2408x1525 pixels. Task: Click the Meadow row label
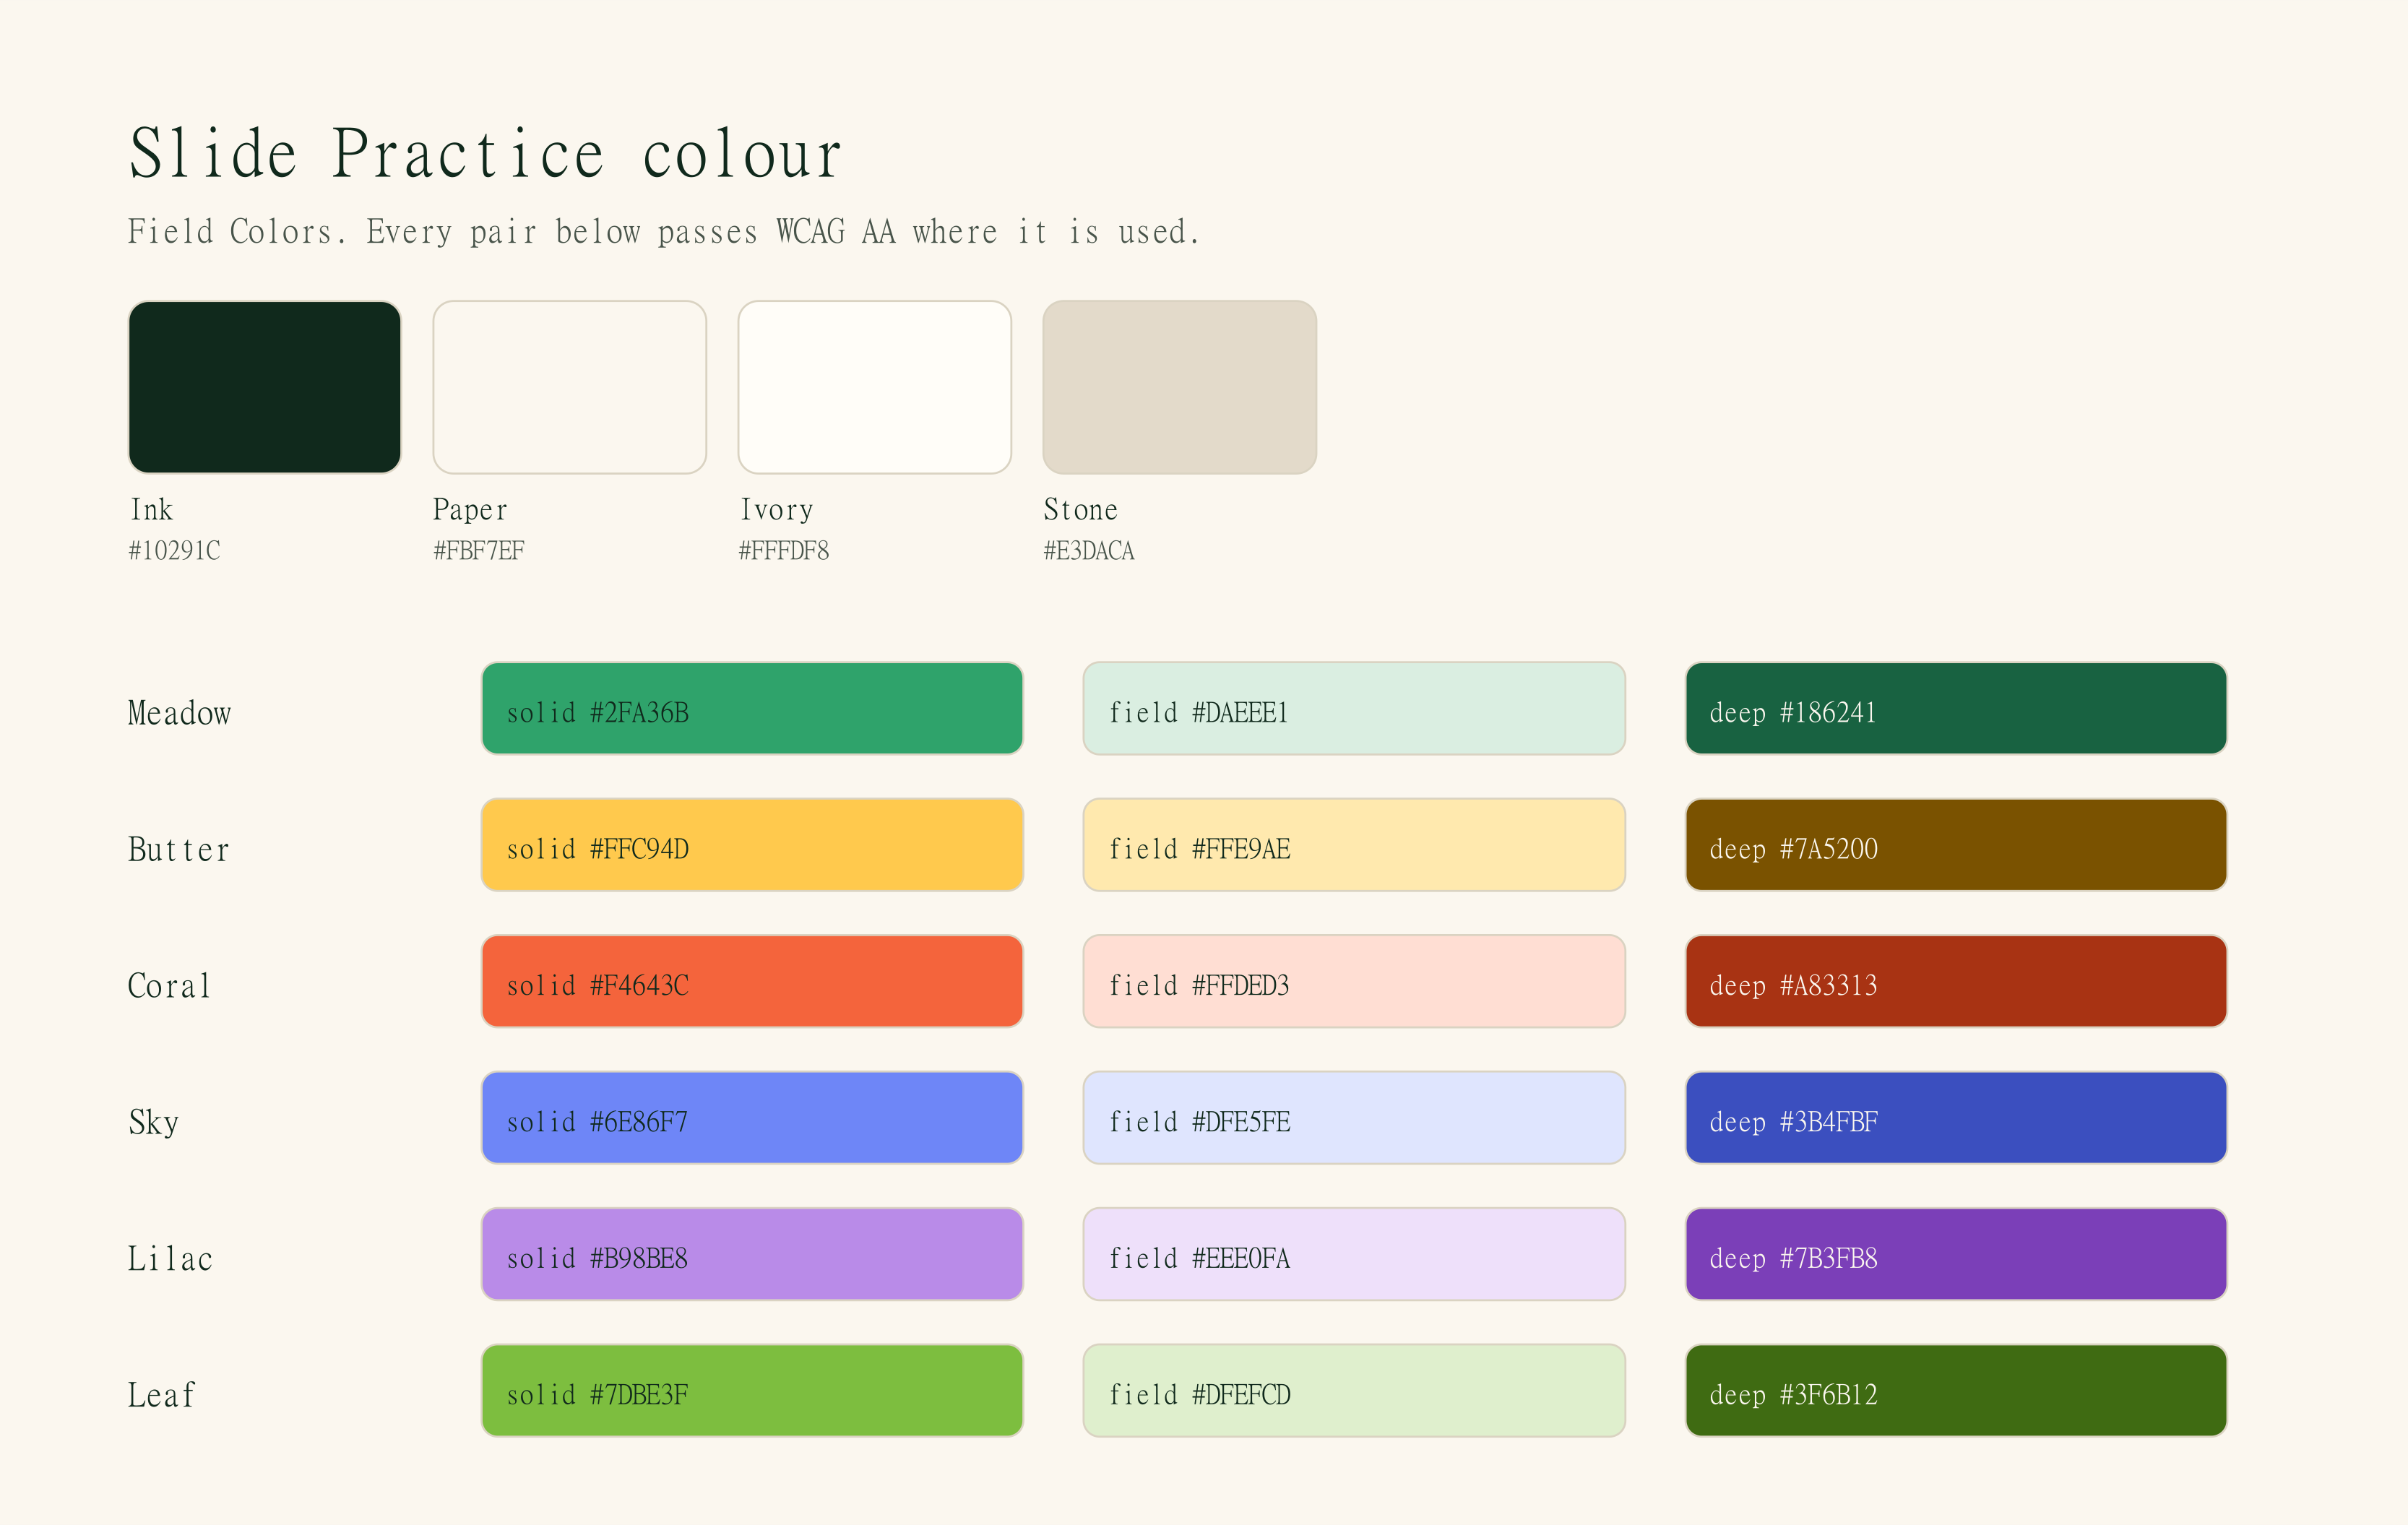[180, 713]
